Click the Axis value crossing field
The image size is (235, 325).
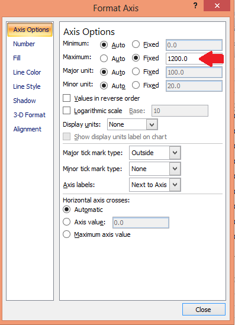pos(141,223)
